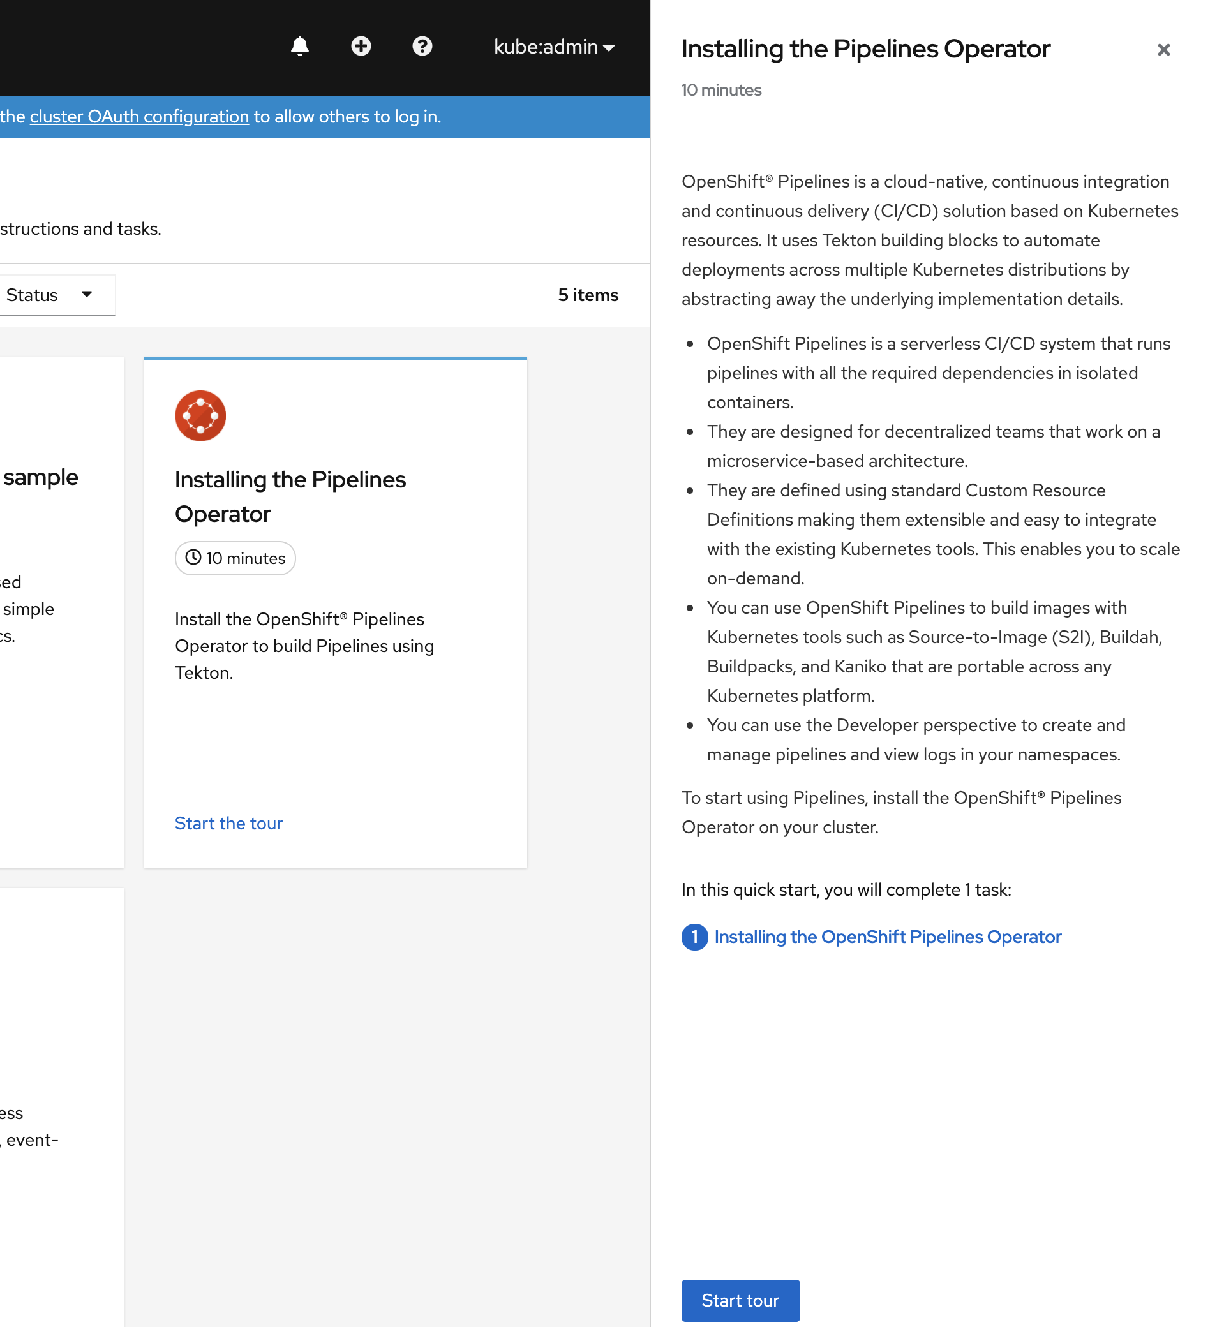Click the clock icon in minutes badge
Viewport: 1224px width, 1327px height.
click(x=193, y=558)
